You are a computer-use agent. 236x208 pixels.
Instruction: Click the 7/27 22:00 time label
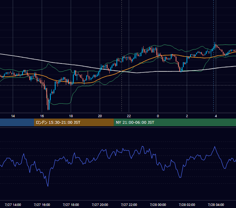point(129,205)
